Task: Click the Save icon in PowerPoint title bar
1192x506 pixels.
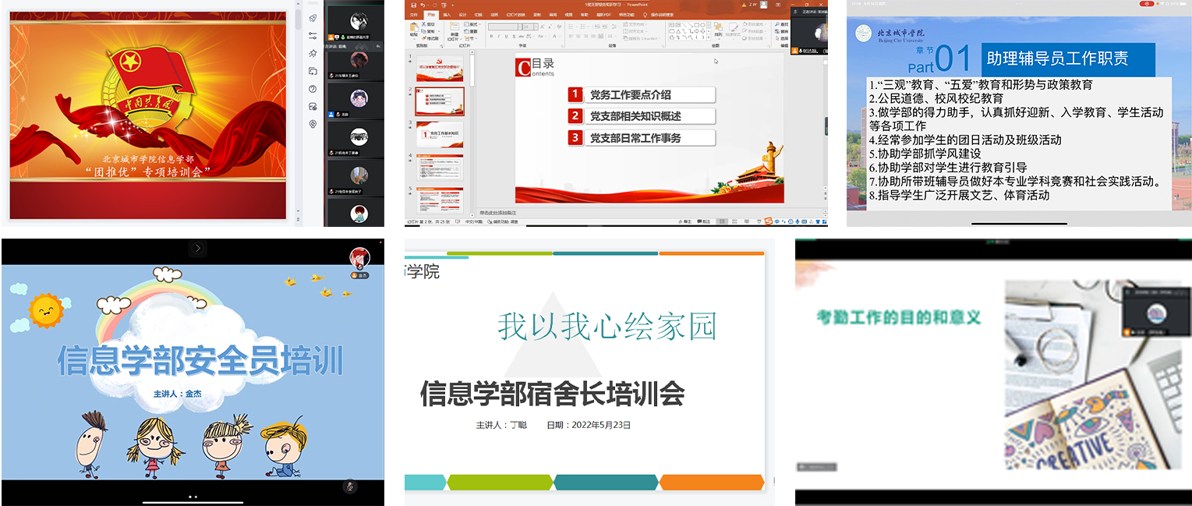Action: [414, 5]
